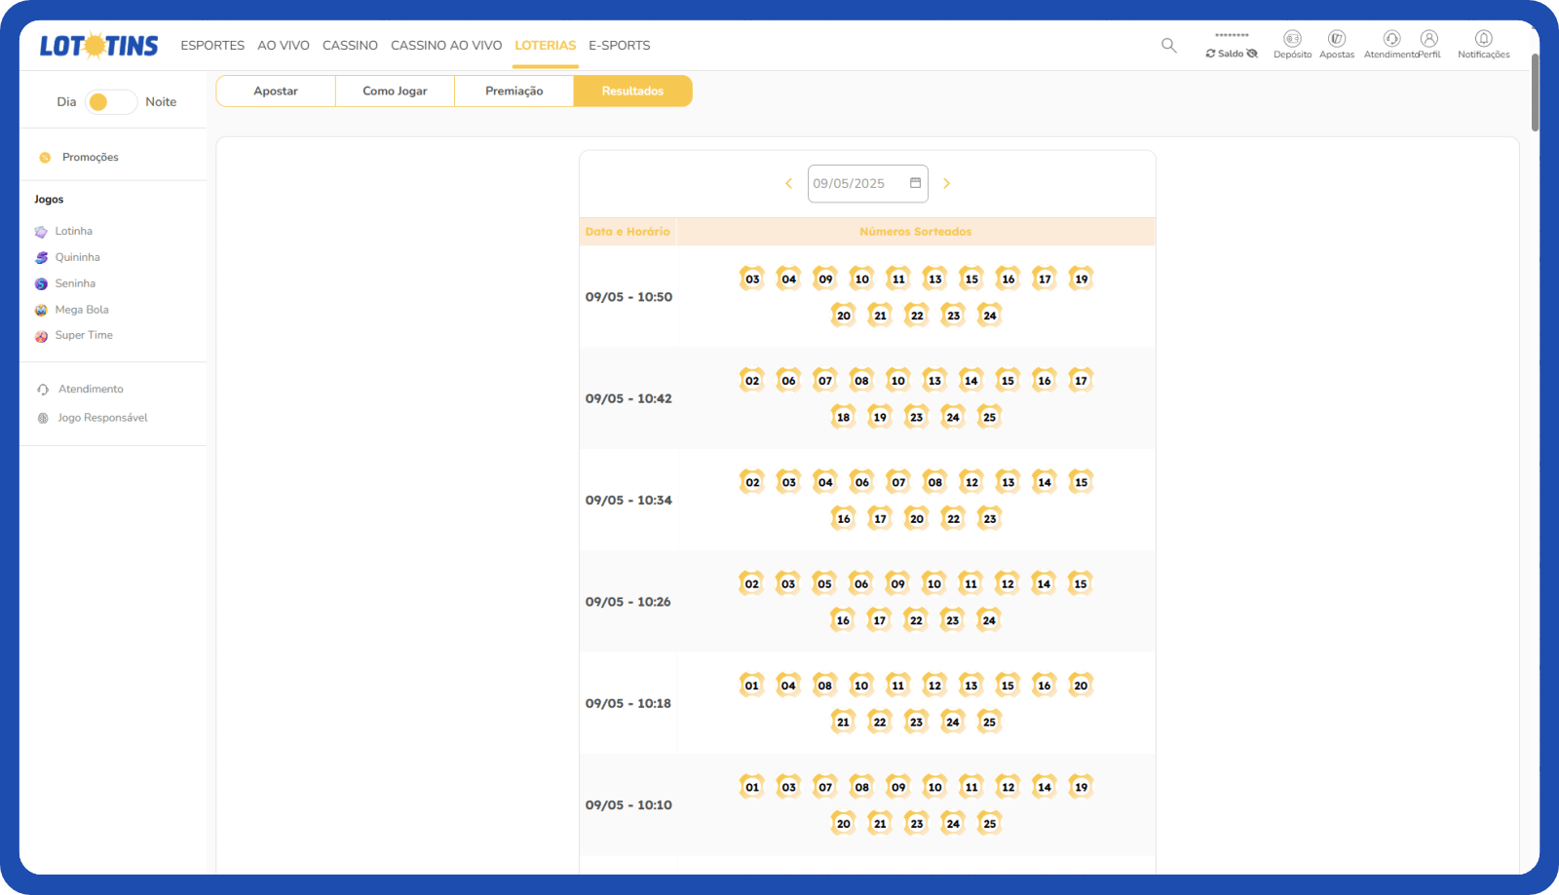Click the 09/05 - 10:26 draw time
Screen dimensions: 1559x895
point(628,602)
